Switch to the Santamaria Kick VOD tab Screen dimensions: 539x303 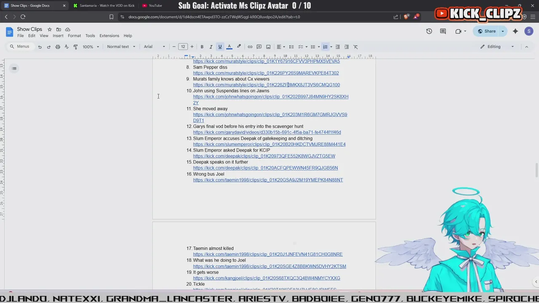coord(104,5)
